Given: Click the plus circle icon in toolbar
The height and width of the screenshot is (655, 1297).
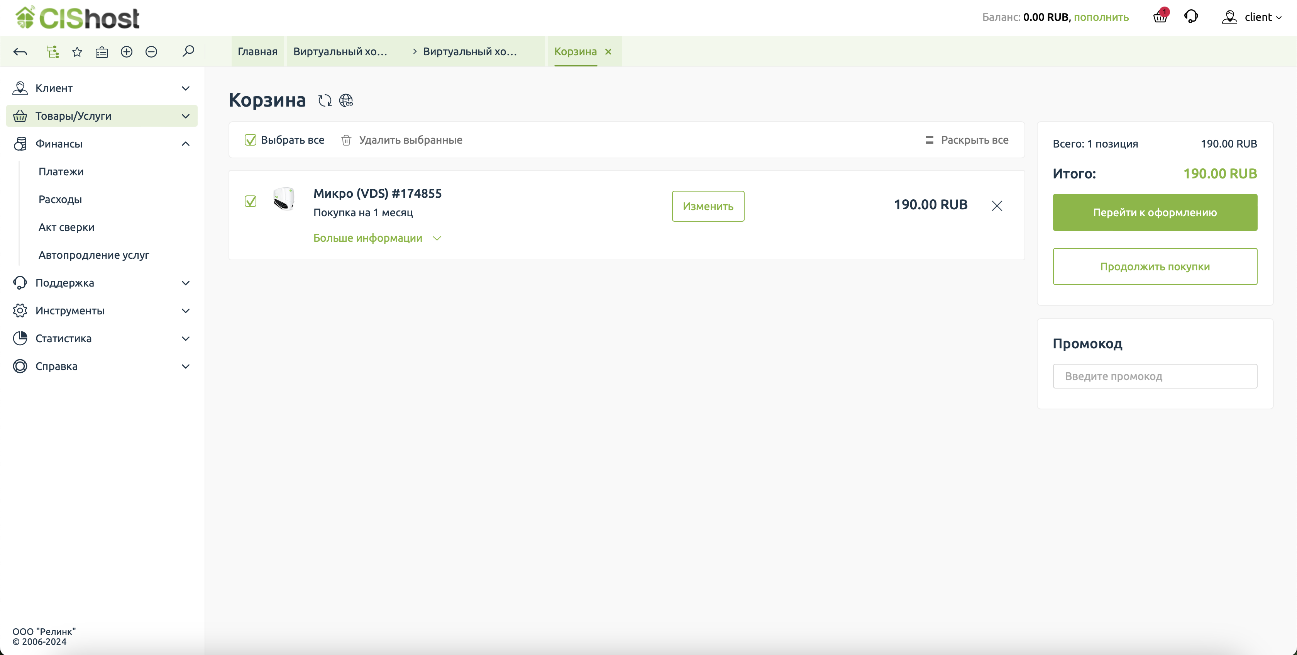Looking at the screenshot, I should 126,51.
